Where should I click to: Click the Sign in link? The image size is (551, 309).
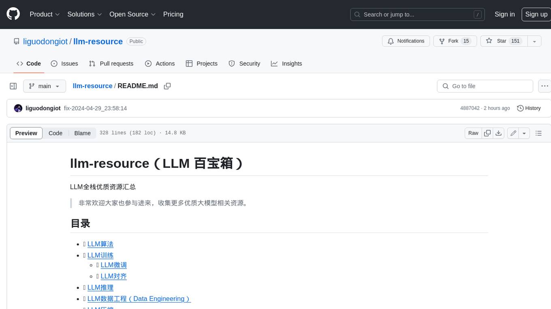(x=504, y=14)
